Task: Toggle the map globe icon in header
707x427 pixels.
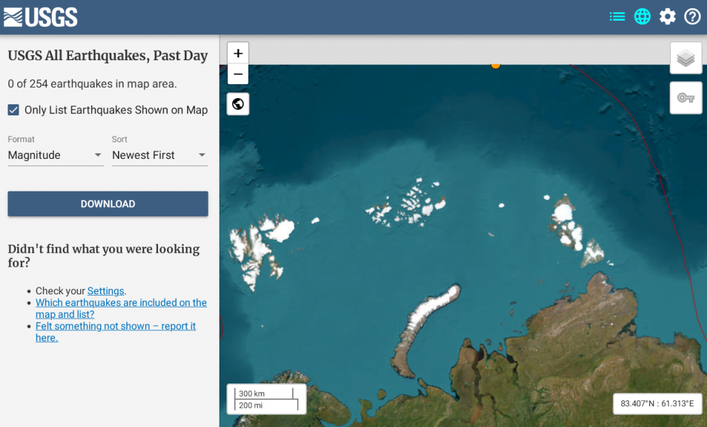Action: (x=642, y=17)
